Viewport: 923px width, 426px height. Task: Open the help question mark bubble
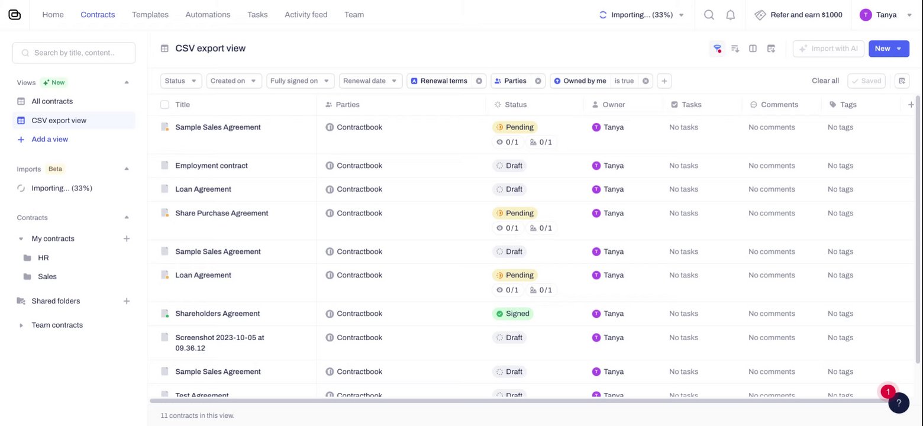pos(899,403)
